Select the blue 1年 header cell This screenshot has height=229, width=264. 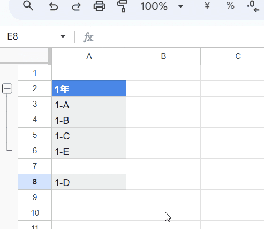pos(89,88)
